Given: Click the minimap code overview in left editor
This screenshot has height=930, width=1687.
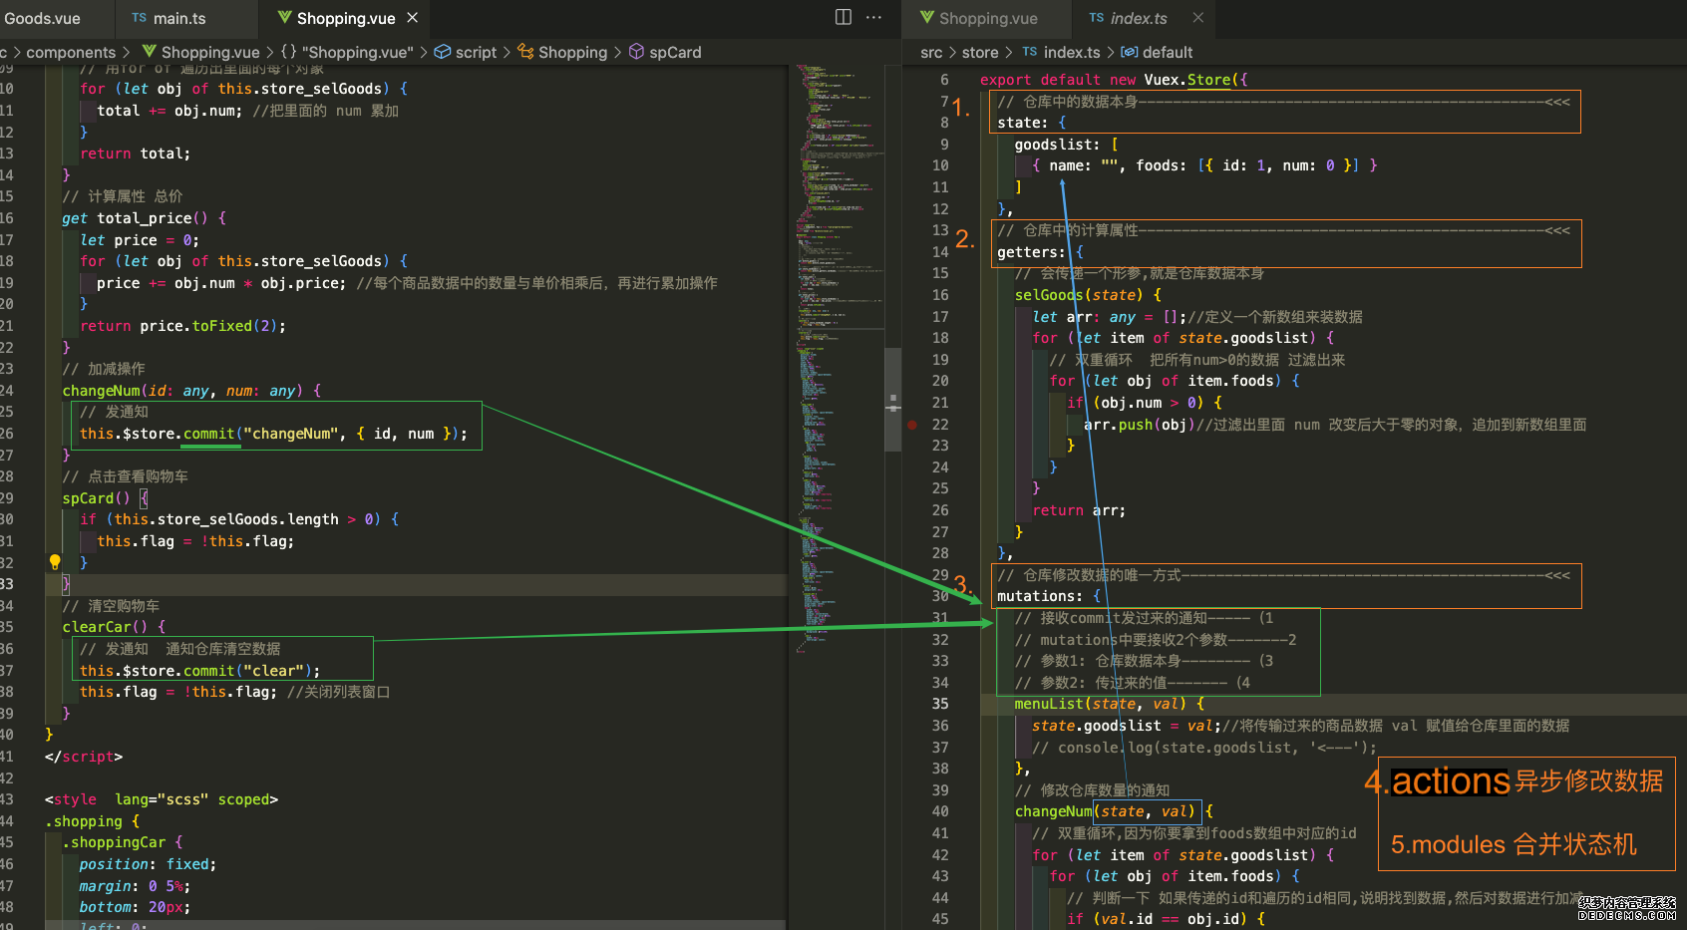Looking at the screenshot, I should 840,359.
